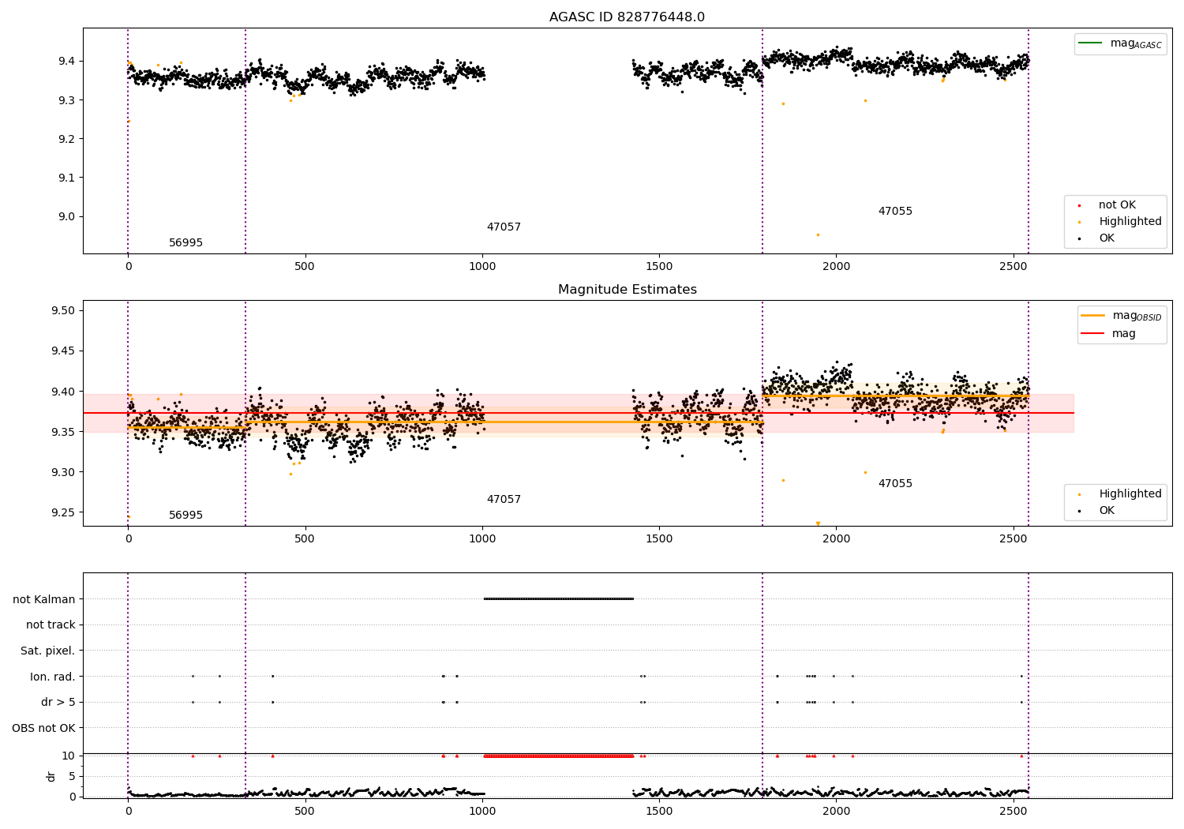Click the "not track" axis label
Image resolution: width=1184 pixels, height=829 pixels.
pos(51,625)
